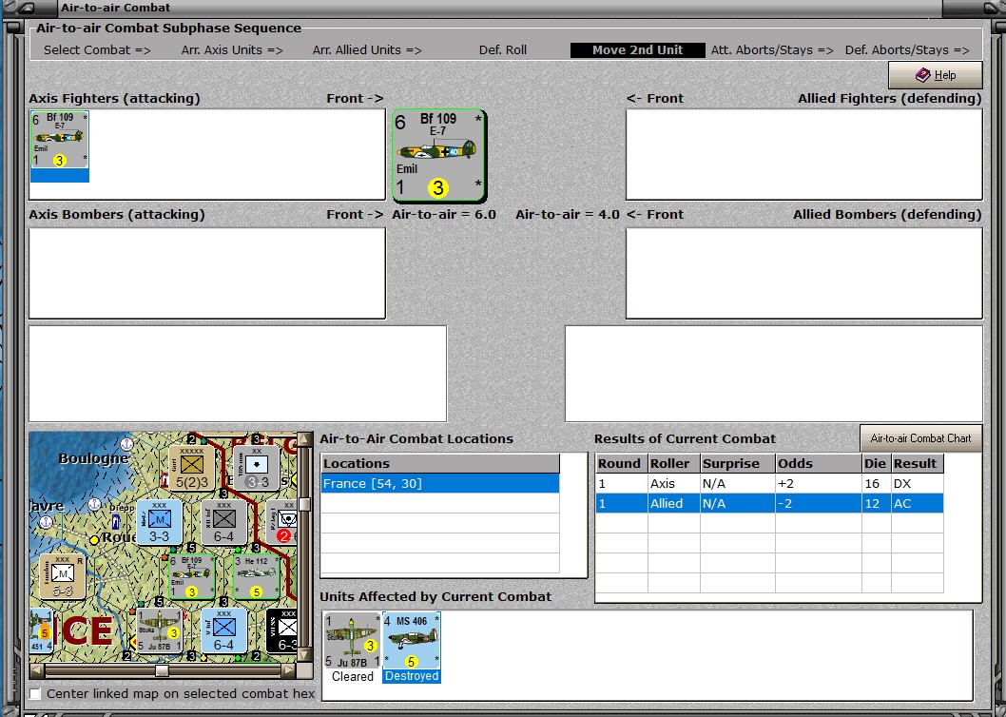Click the Surprise column header

[x=737, y=463]
